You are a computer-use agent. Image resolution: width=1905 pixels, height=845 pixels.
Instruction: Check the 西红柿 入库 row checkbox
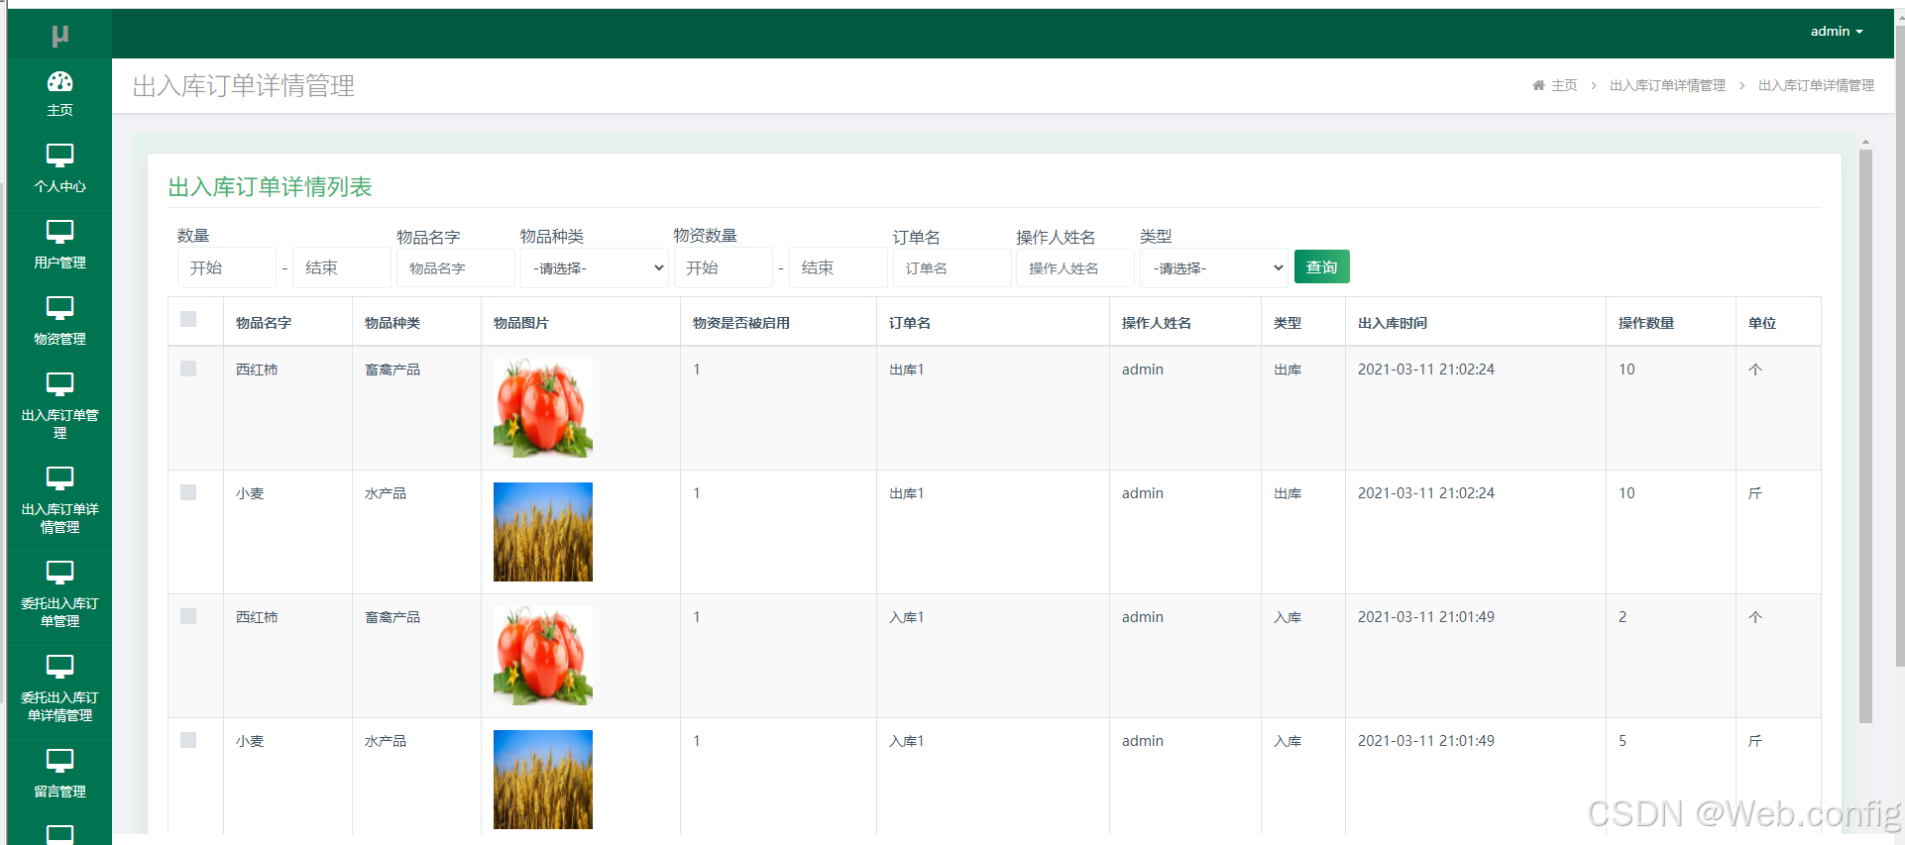(x=188, y=616)
